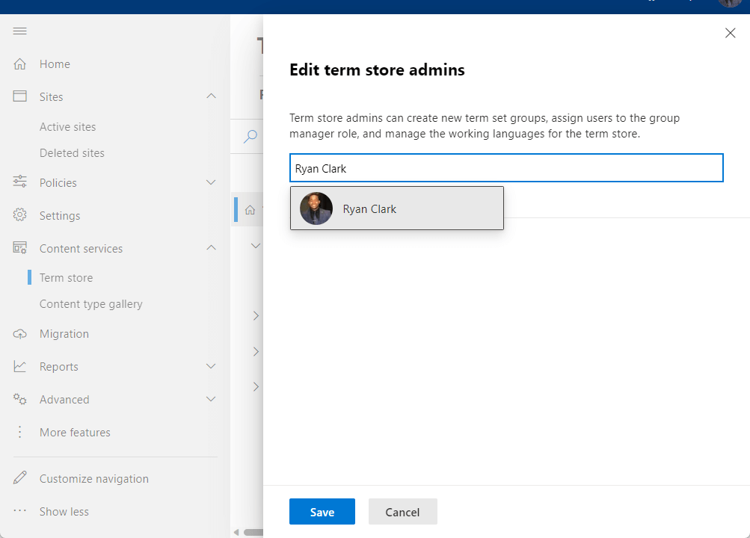Click the horizontal scrollbar left arrow
Viewport: 750px width, 538px height.
(x=236, y=532)
